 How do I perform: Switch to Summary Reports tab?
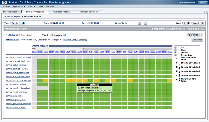[x=35, y=12]
